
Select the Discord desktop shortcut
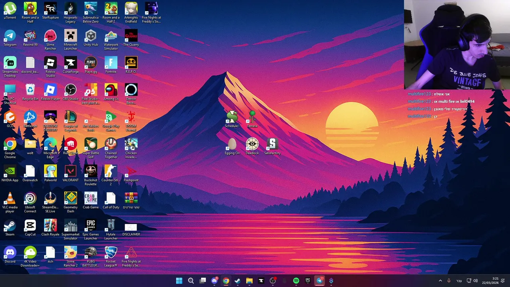(10, 255)
